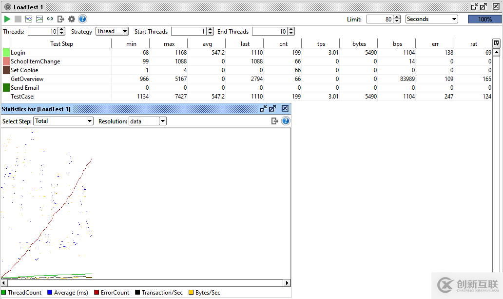The width and height of the screenshot is (503, 299).
Task: Decrease the Limit value
Action: 397,21
